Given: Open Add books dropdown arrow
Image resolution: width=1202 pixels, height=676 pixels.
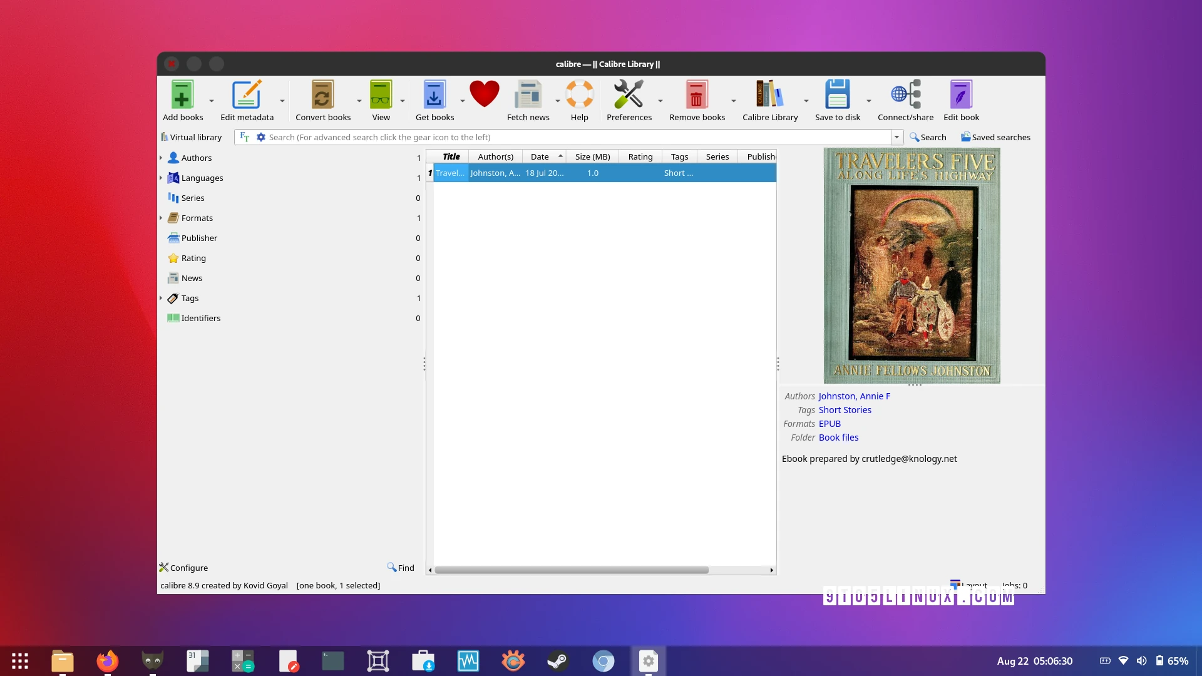Looking at the screenshot, I should pyautogui.click(x=212, y=101).
